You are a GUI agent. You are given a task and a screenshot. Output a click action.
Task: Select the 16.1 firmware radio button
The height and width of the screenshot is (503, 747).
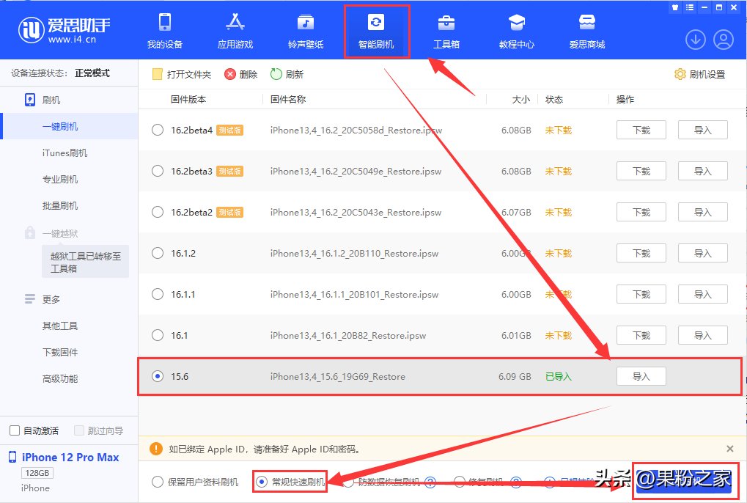coord(157,335)
